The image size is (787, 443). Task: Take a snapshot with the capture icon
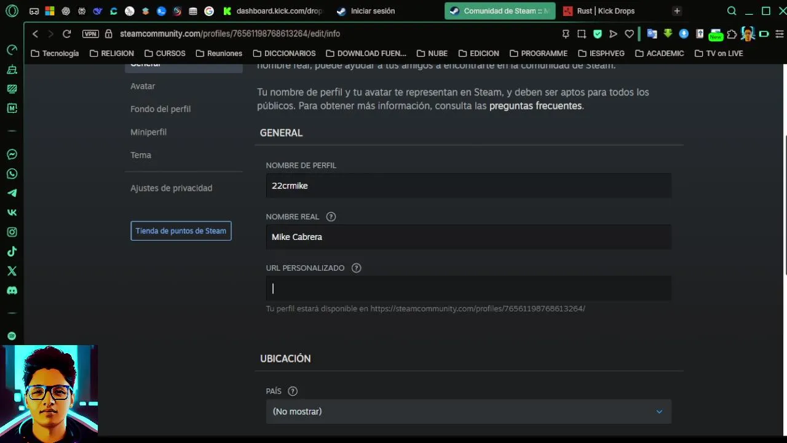tap(582, 34)
